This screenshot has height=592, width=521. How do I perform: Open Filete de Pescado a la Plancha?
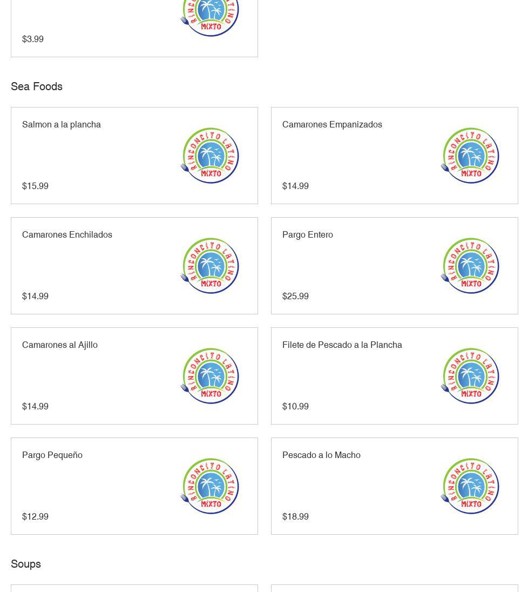(342, 345)
